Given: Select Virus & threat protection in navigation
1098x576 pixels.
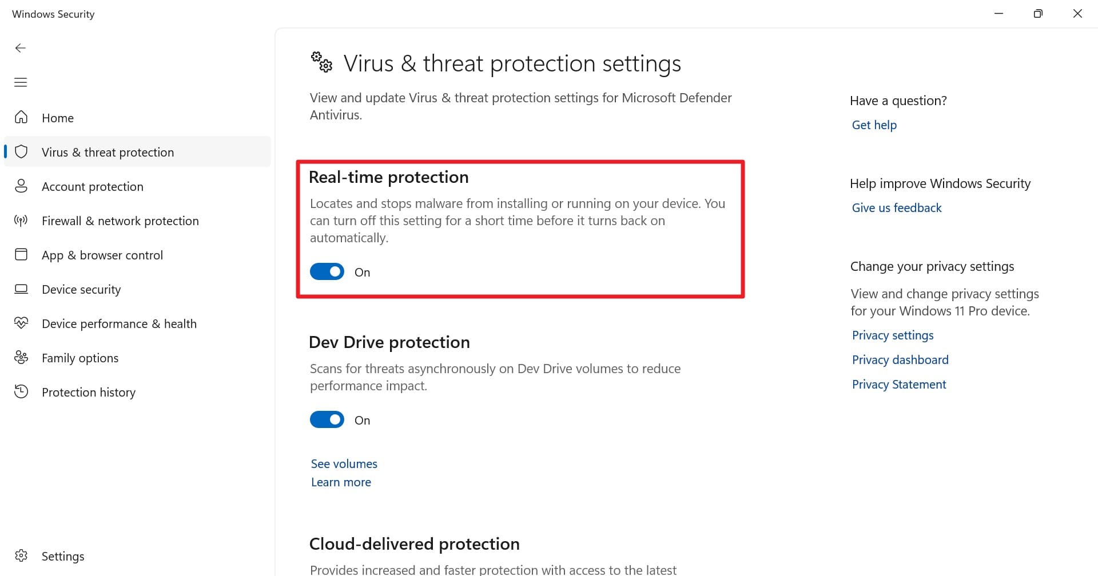Looking at the screenshot, I should tap(108, 151).
